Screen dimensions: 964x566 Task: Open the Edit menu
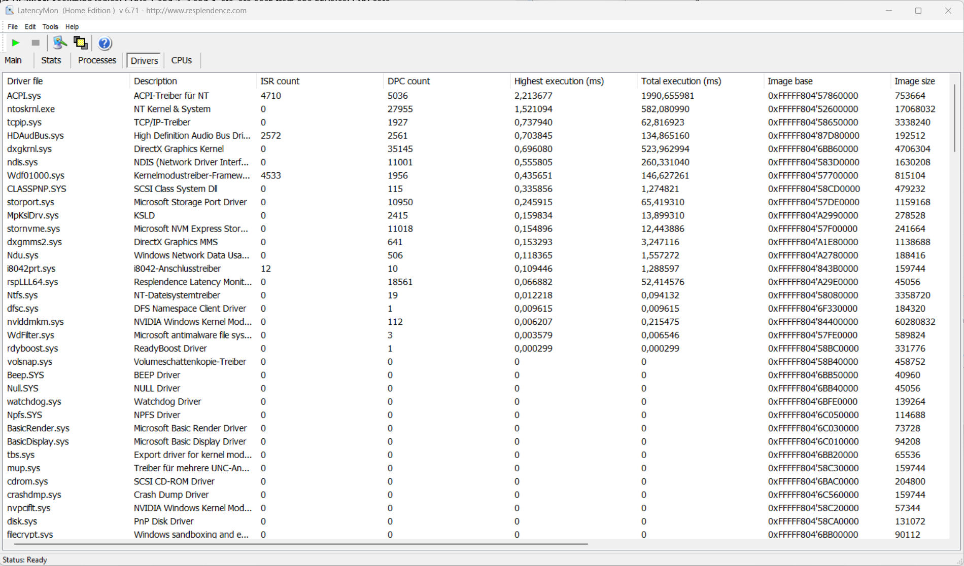click(30, 27)
